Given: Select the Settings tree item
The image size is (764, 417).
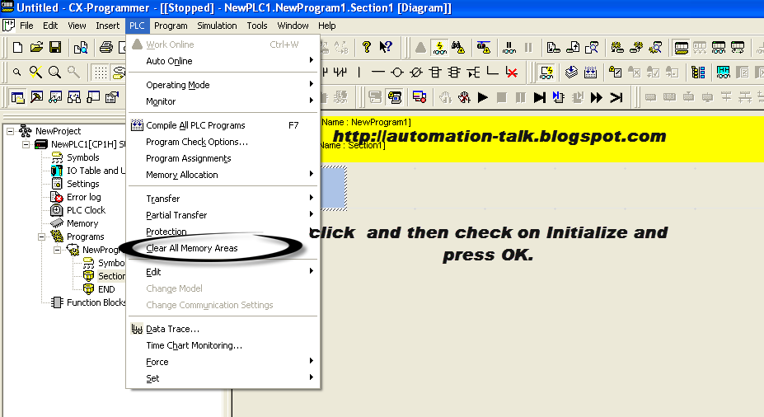Looking at the screenshot, I should [x=83, y=184].
